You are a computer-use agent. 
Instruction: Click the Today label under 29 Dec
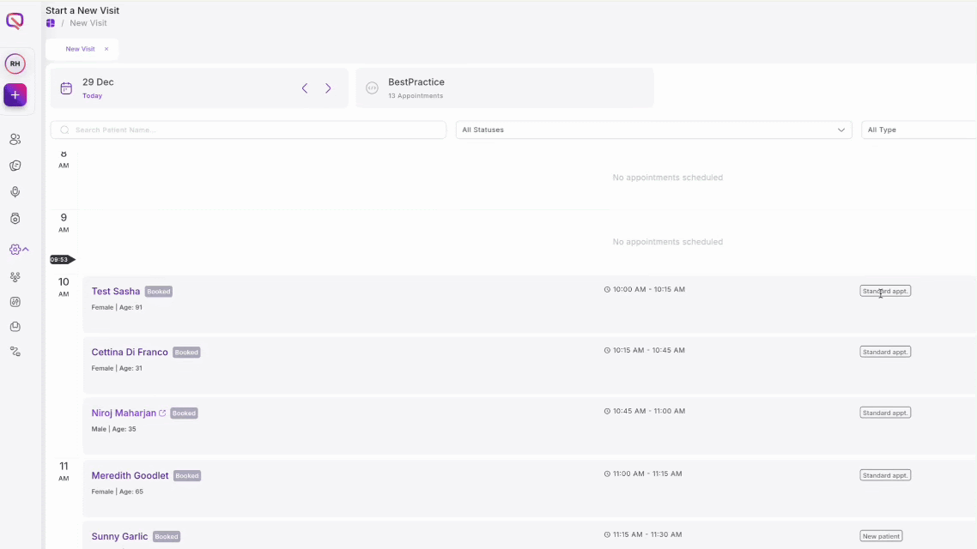click(92, 96)
